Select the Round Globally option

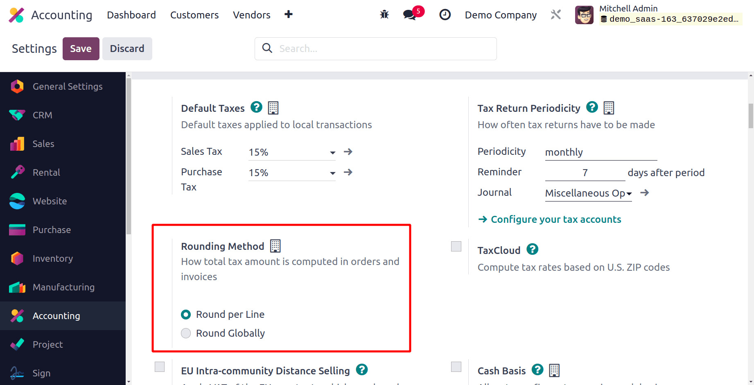186,333
